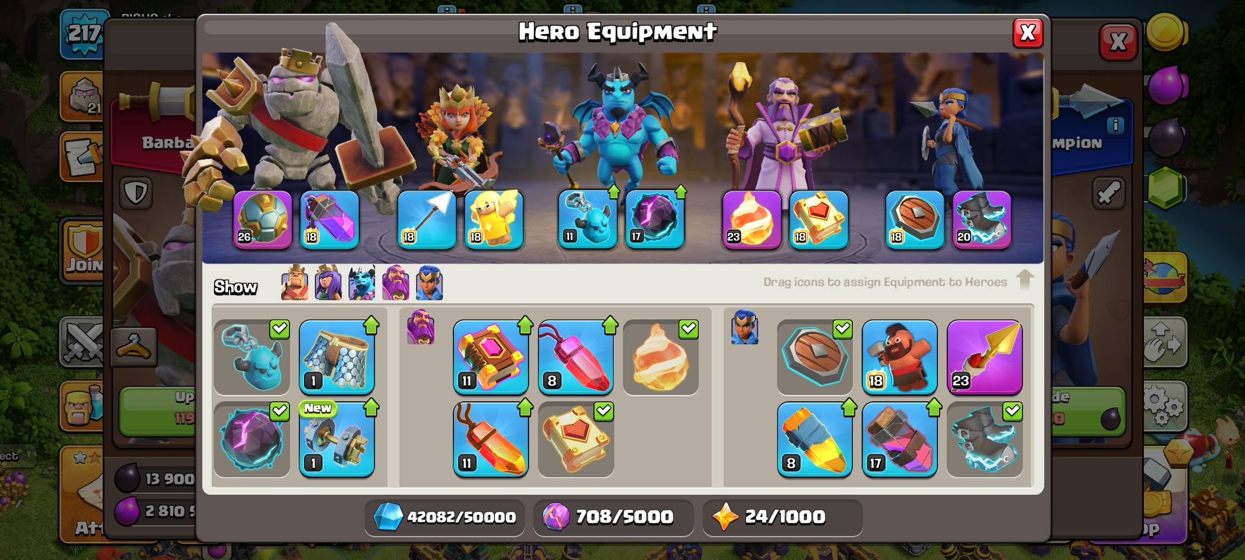Tap the Shiny Ore 42082/50000 counter
This screenshot has height=560, width=1245.
click(445, 517)
